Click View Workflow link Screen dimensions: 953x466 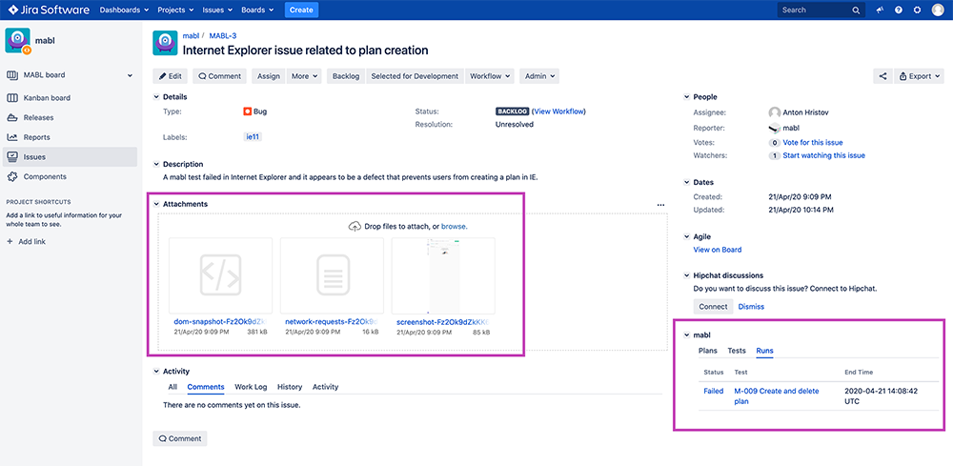click(559, 111)
